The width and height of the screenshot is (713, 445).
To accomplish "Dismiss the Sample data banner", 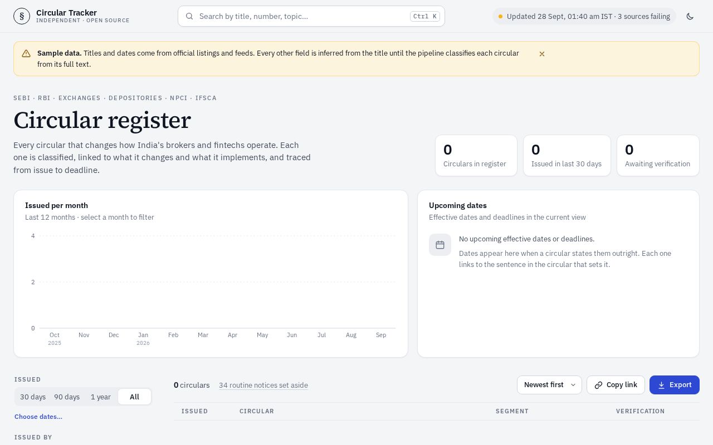I will 542,54.
